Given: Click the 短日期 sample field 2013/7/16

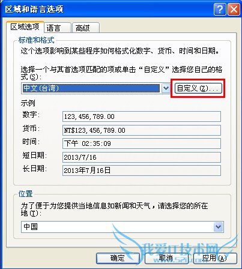Looking at the screenshot, I should pyautogui.click(x=142, y=157).
